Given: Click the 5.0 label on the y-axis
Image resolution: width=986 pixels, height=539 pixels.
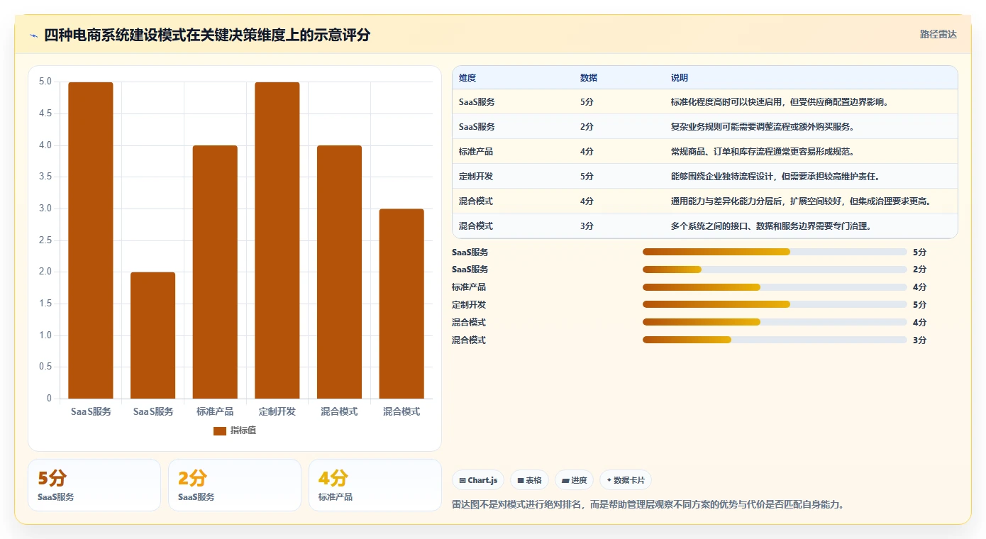Looking at the screenshot, I should [45, 82].
